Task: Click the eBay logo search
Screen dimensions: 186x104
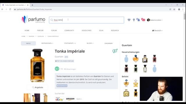Action: tap(59, 99)
